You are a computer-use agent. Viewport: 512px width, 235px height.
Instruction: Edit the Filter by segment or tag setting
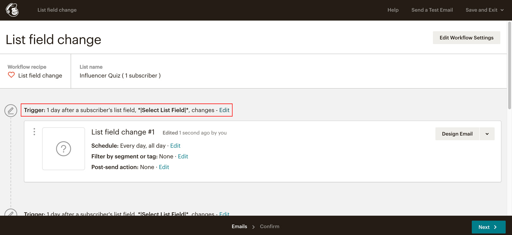point(183,157)
